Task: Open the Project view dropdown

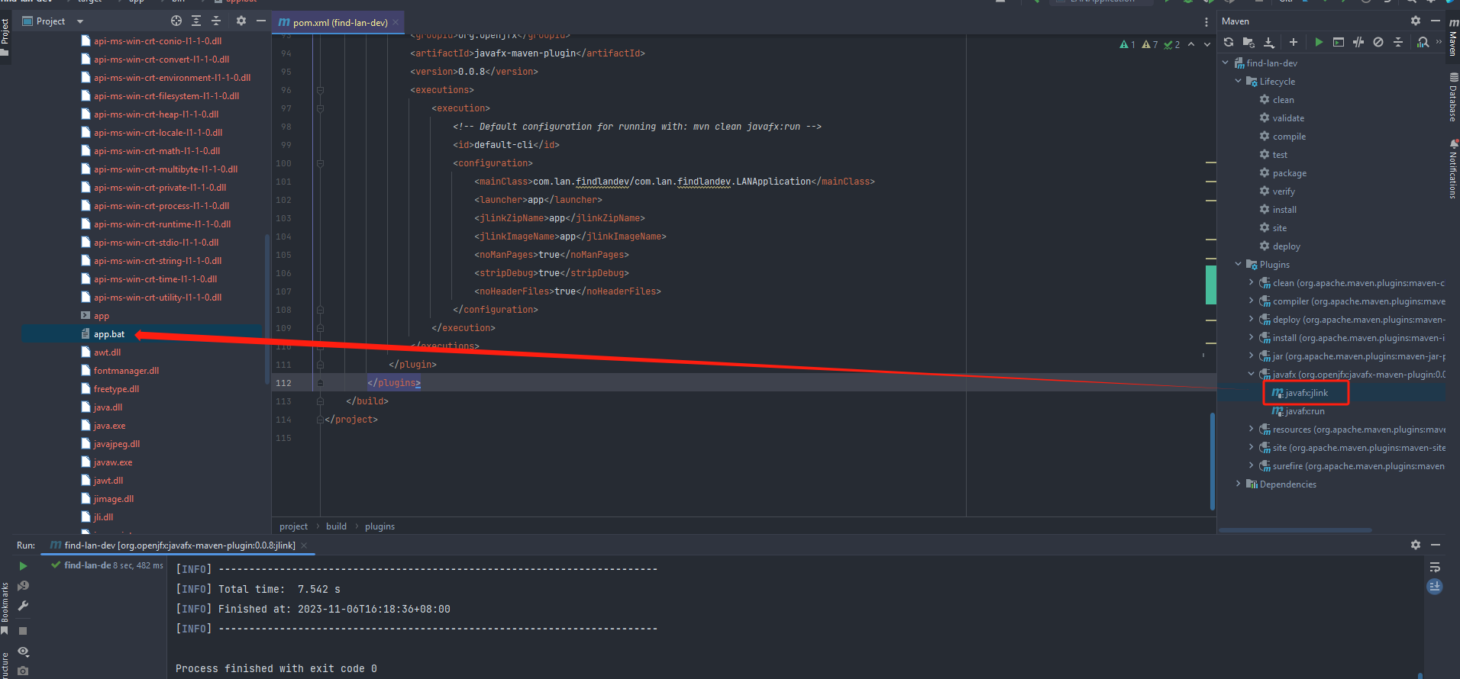Action: tap(80, 21)
